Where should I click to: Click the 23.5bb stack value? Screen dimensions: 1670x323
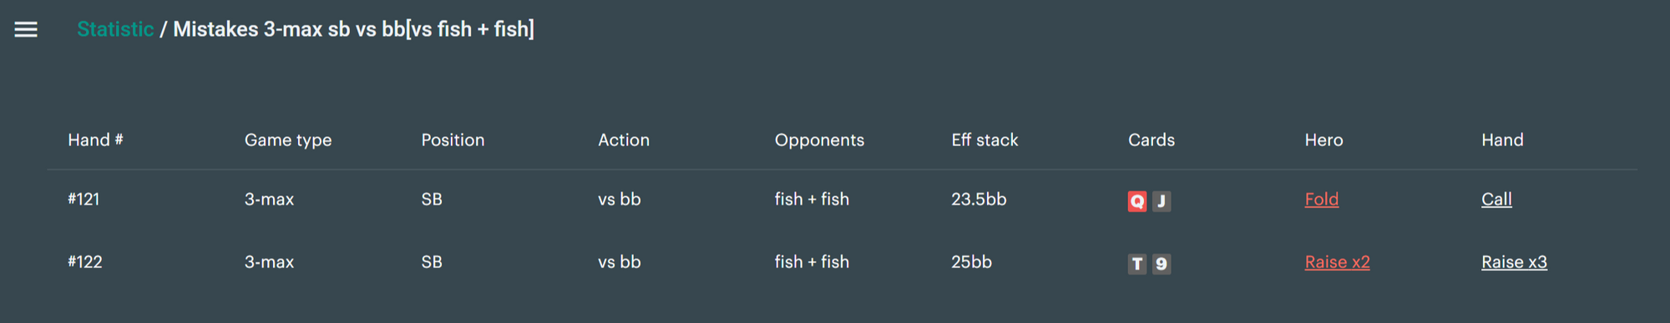(x=979, y=199)
